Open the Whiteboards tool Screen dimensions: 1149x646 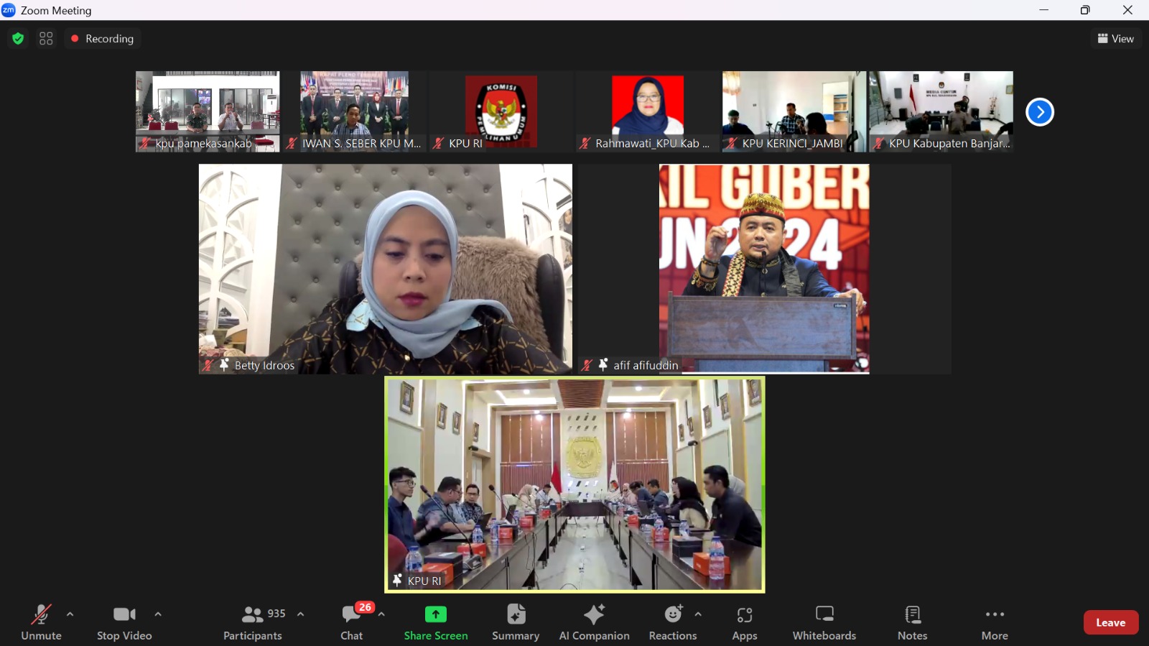click(x=824, y=622)
